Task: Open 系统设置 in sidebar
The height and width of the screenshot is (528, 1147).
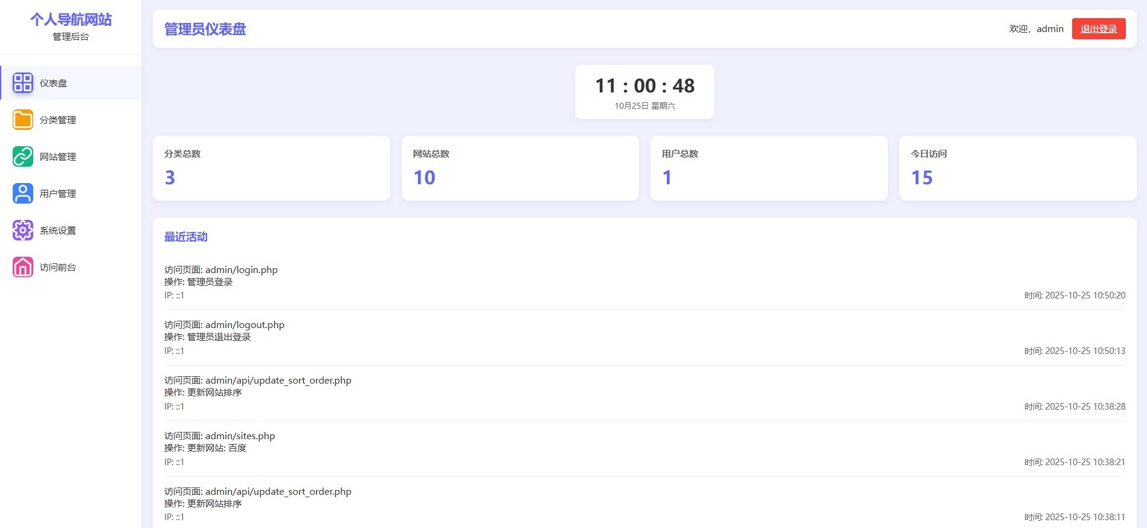Action: 71,230
